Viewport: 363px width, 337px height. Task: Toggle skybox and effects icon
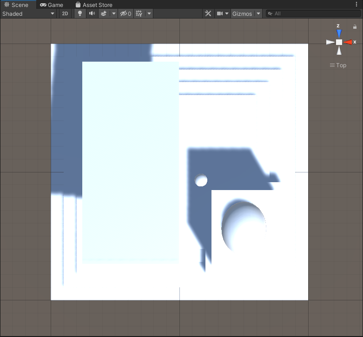click(x=104, y=13)
